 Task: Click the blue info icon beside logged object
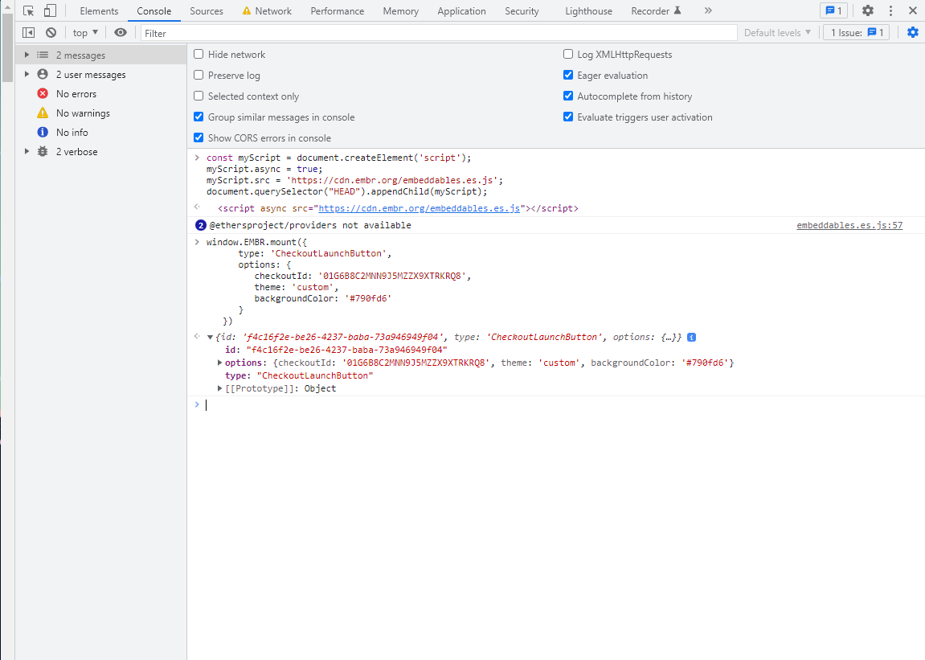coord(691,337)
